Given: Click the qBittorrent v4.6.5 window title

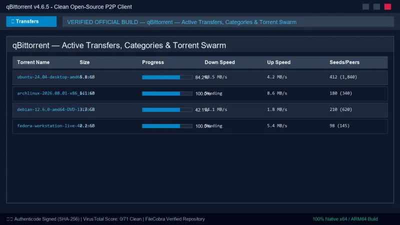Looking at the screenshot, I should (x=69, y=7).
